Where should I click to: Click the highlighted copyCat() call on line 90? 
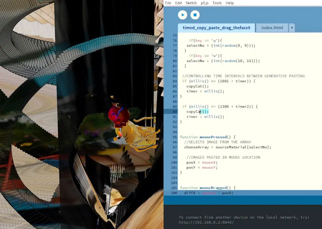pos(197,112)
